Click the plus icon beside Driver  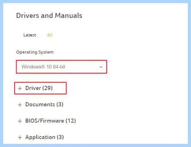(x=20, y=88)
